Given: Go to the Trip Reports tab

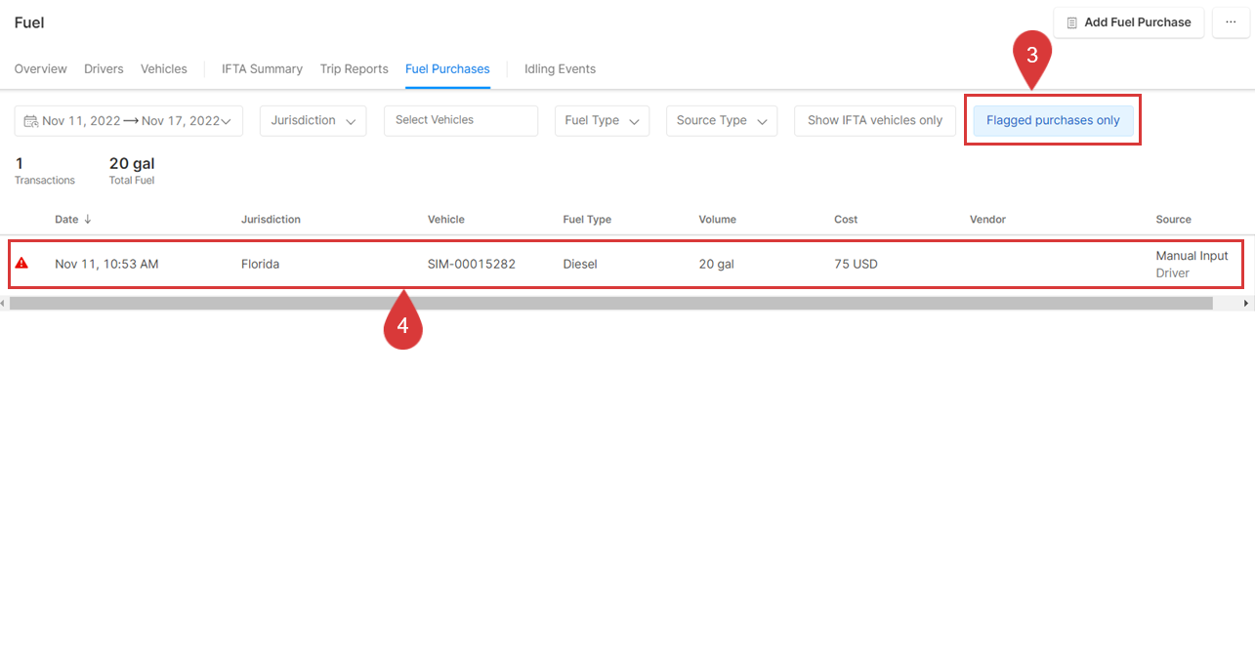Looking at the screenshot, I should pos(354,69).
